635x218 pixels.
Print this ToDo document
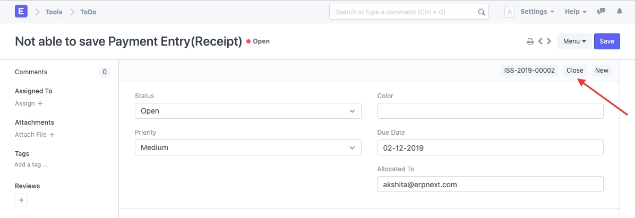coord(529,41)
